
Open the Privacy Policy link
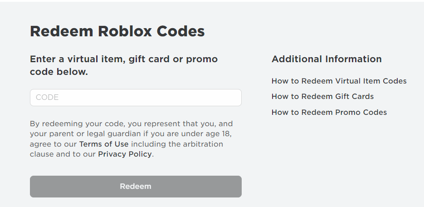coord(125,154)
